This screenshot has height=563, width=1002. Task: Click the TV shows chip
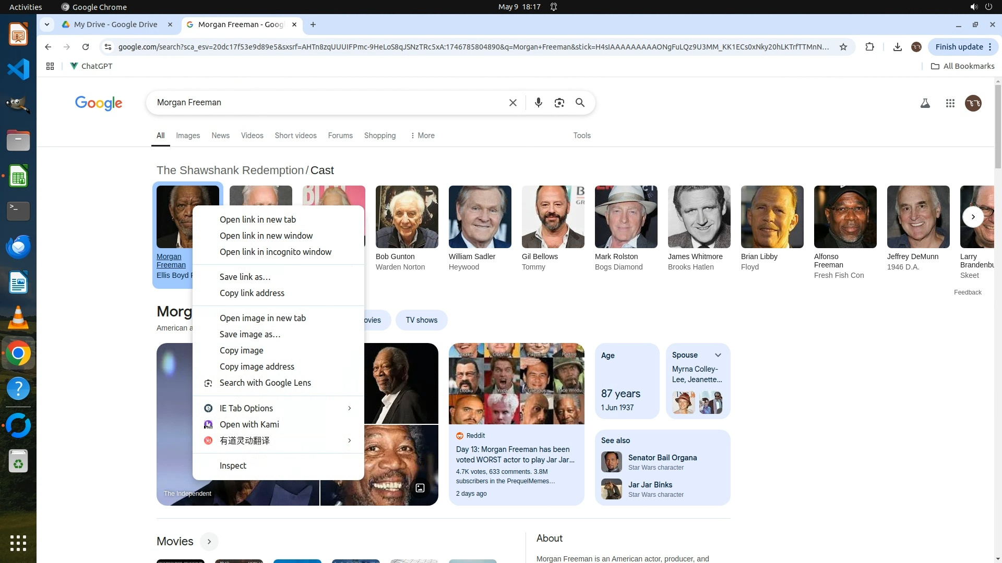(x=421, y=320)
